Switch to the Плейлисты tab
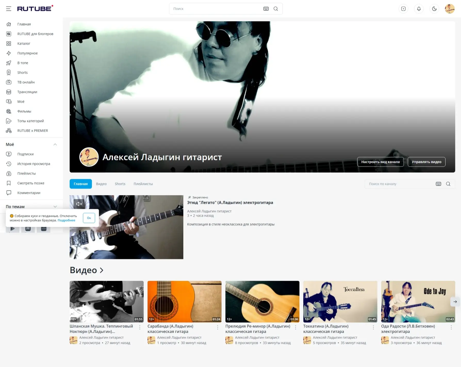 143,184
